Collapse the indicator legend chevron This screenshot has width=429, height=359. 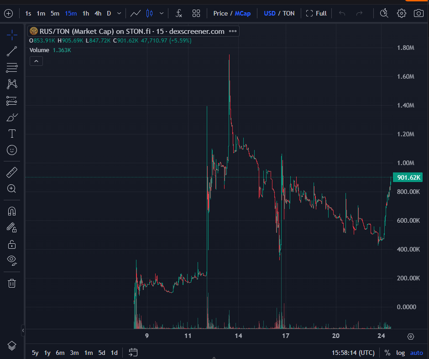pos(36,61)
